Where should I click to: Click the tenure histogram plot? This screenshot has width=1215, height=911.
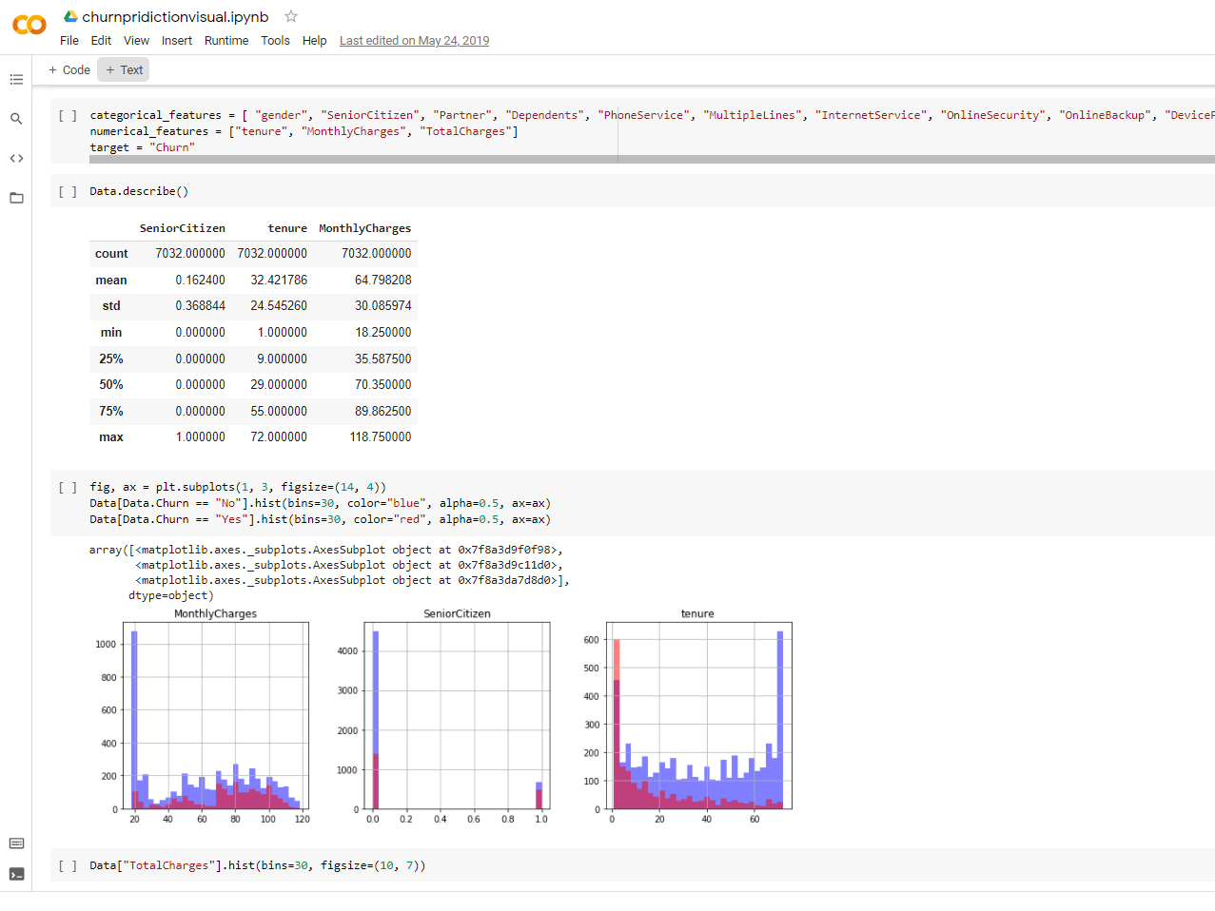point(698,715)
